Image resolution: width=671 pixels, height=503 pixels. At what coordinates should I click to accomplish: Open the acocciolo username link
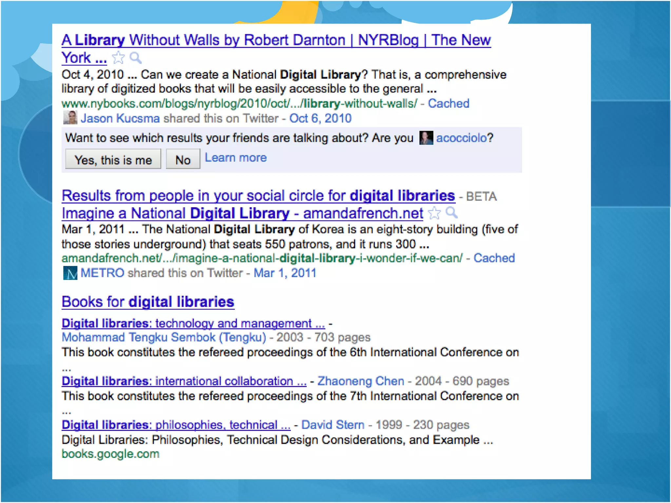click(x=461, y=138)
